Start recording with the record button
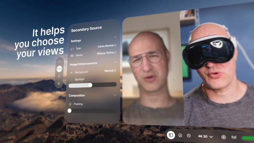Image resolution: width=254 pixels, height=143 pixels. pyautogui.click(x=224, y=137)
